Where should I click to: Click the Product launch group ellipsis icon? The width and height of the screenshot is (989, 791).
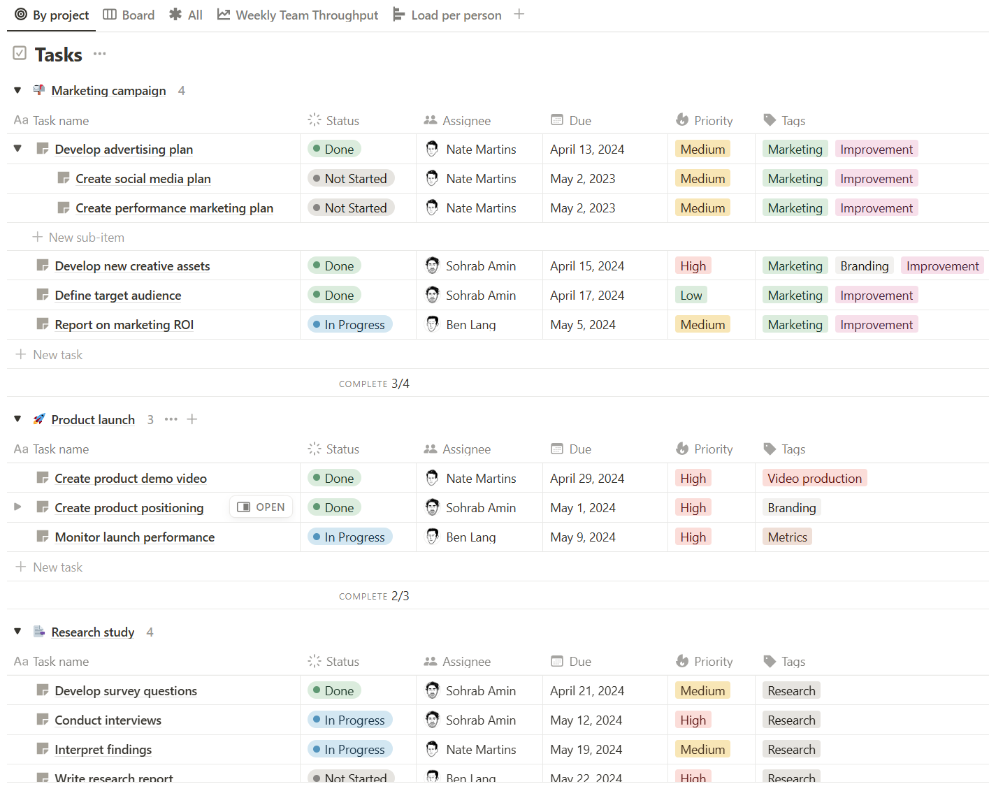click(x=171, y=419)
